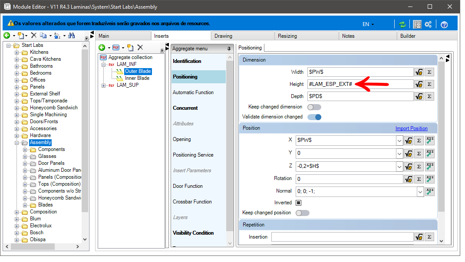Image resolution: width=465 pixels, height=262 pixels.
Task: Click the new item icon in Inserts toolbar
Action: click(x=130, y=47)
